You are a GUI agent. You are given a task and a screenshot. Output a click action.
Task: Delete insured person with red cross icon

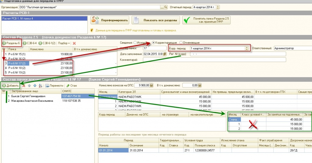(24, 86)
